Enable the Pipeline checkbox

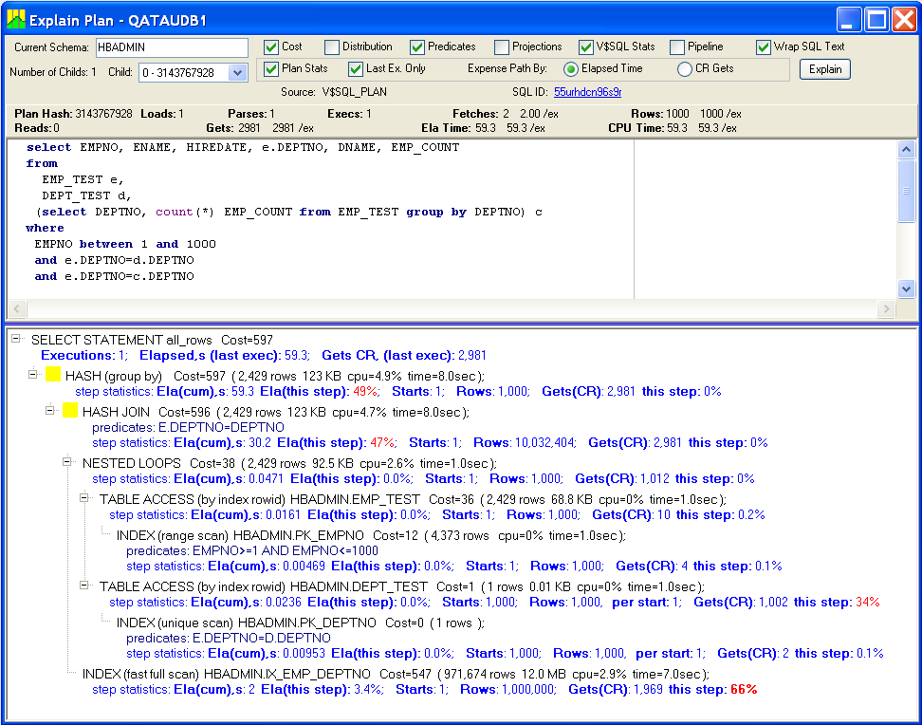pyautogui.click(x=677, y=47)
